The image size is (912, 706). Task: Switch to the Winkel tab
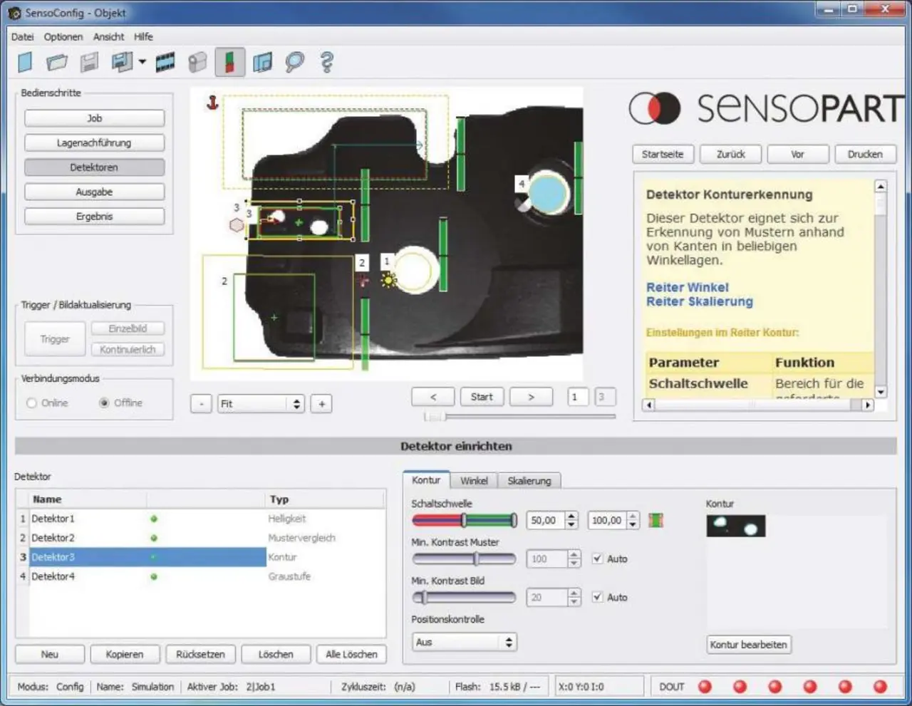474,481
